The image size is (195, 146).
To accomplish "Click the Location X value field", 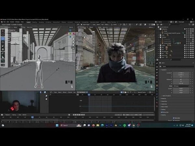I will (x=181, y=73).
